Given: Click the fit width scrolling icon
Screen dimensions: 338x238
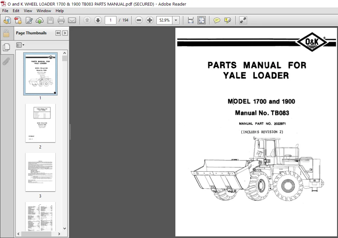Looking at the screenshot, I should click(191, 20).
